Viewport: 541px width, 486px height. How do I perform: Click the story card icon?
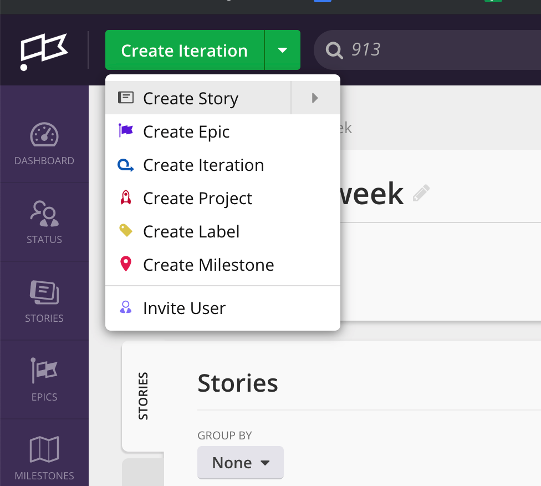pyautogui.click(x=126, y=98)
